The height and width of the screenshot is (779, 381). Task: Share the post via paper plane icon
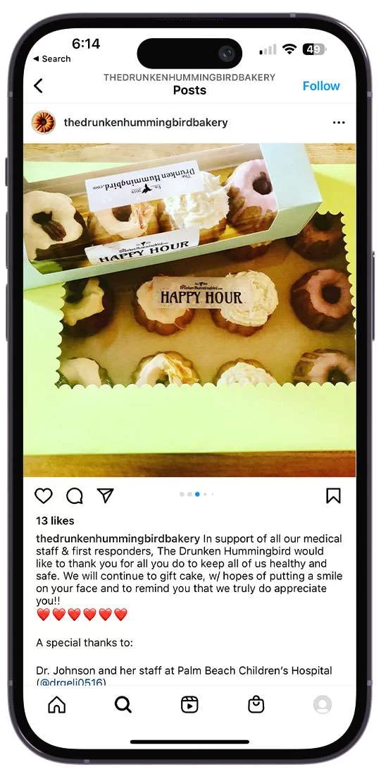105,495
